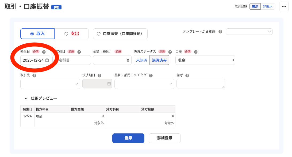Open the 品目・部門・メモタグ dropdown
This screenshot has height=157, width=292.
(144, 84)
